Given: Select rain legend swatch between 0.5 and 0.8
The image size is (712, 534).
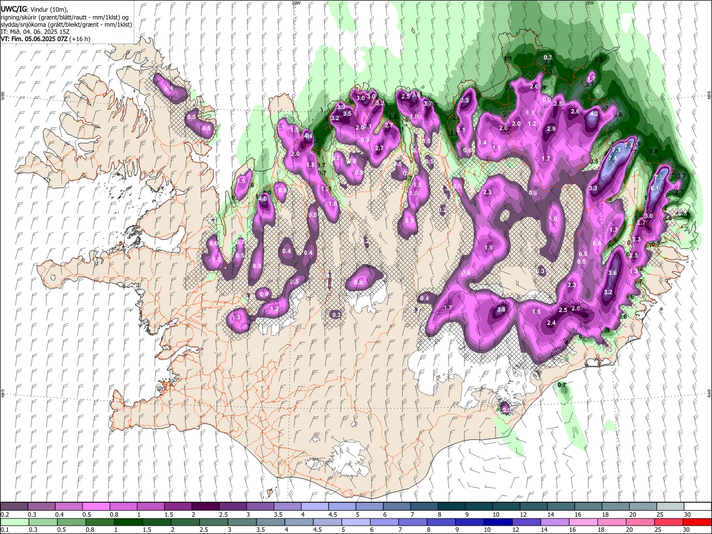Looking at the screenshot, I should (71, 522).
